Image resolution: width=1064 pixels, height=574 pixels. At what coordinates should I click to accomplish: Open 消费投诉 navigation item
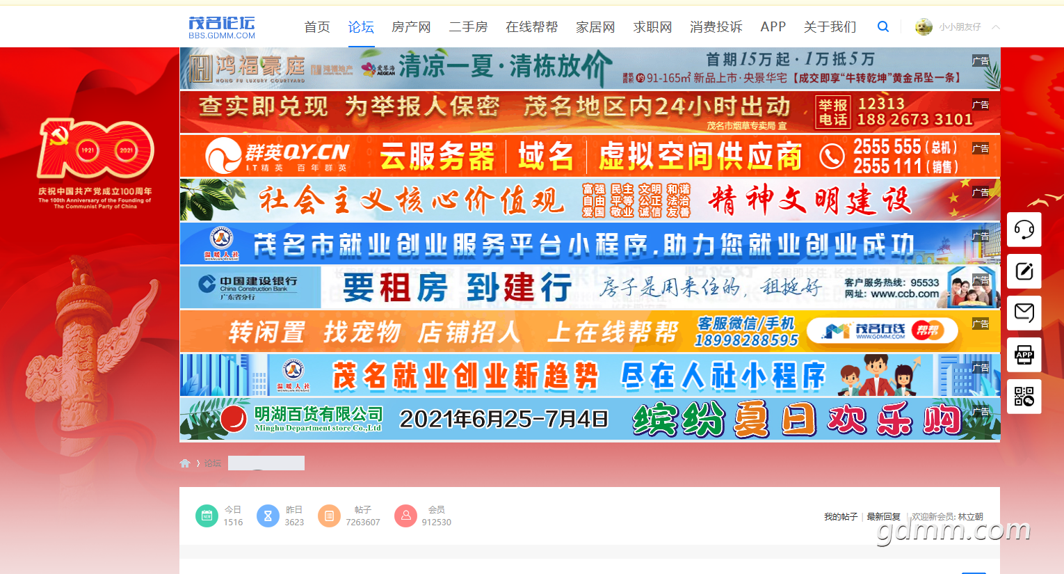point(716,27)
